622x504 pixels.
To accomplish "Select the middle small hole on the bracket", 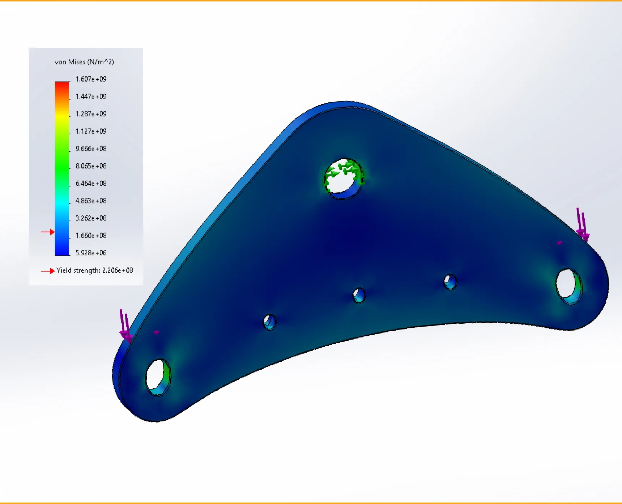I will pos(359,295).
